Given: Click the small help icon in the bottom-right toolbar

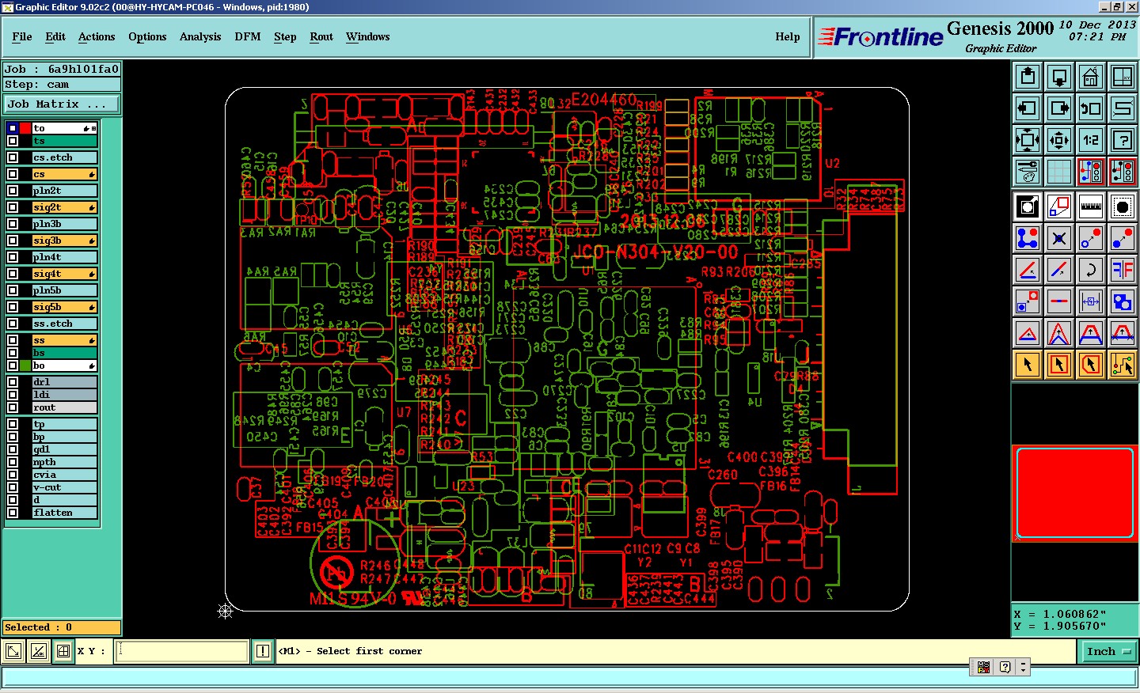Looking at the screenshot, I should coord(1005,667).
